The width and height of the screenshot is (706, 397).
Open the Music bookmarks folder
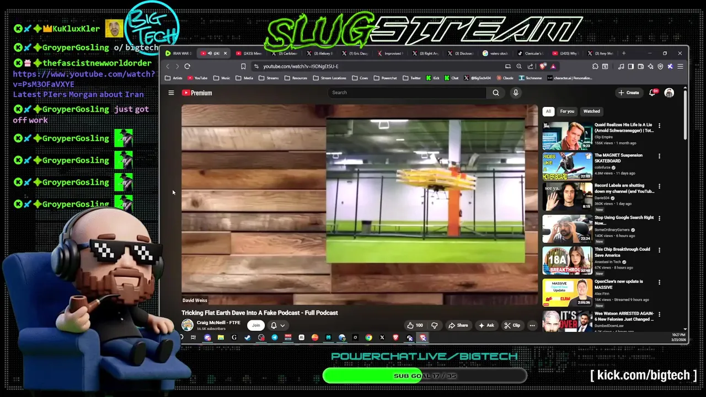pyautogui.click(x=222, y=78)
